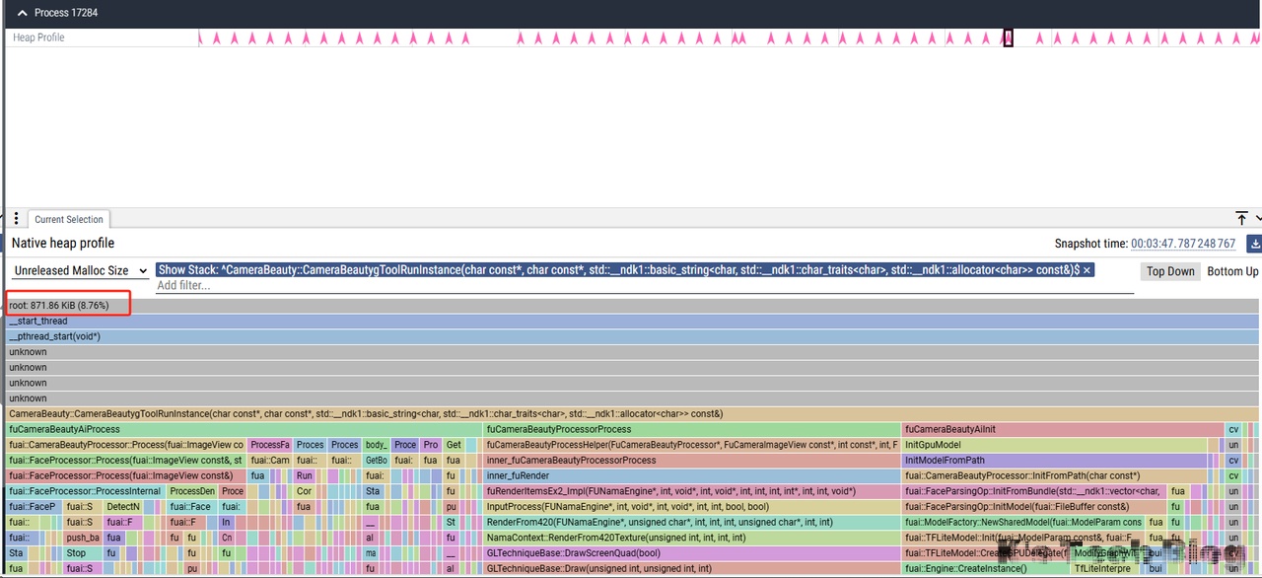
Task: Select the root flamegraph node
Action: click(x=59, y=306)
